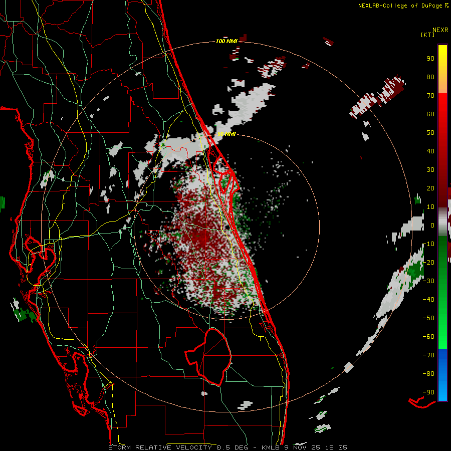Select the 50 NMI range ring label

point(227,134)
